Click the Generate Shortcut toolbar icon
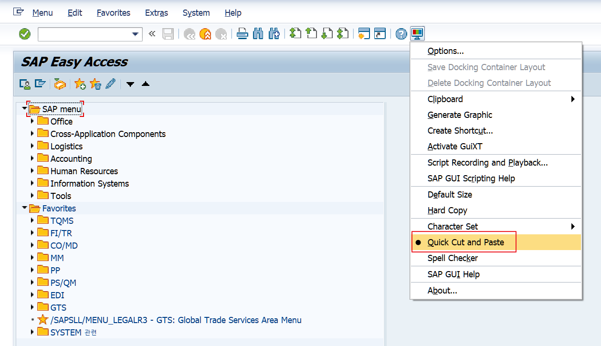This screenshot has height=346, width=601. (x=380, y=34)
